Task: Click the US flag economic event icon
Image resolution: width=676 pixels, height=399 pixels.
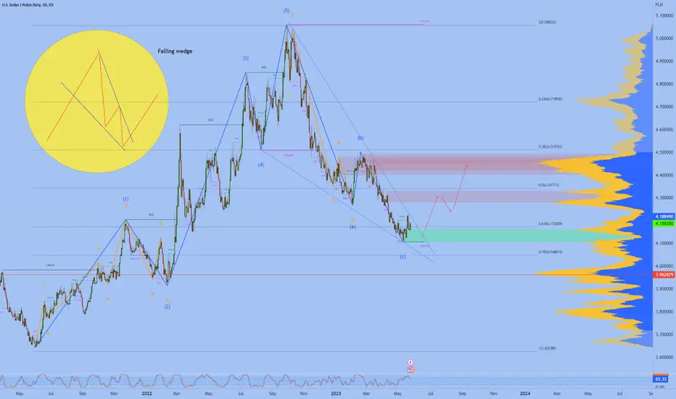Action: coord(411,370)
